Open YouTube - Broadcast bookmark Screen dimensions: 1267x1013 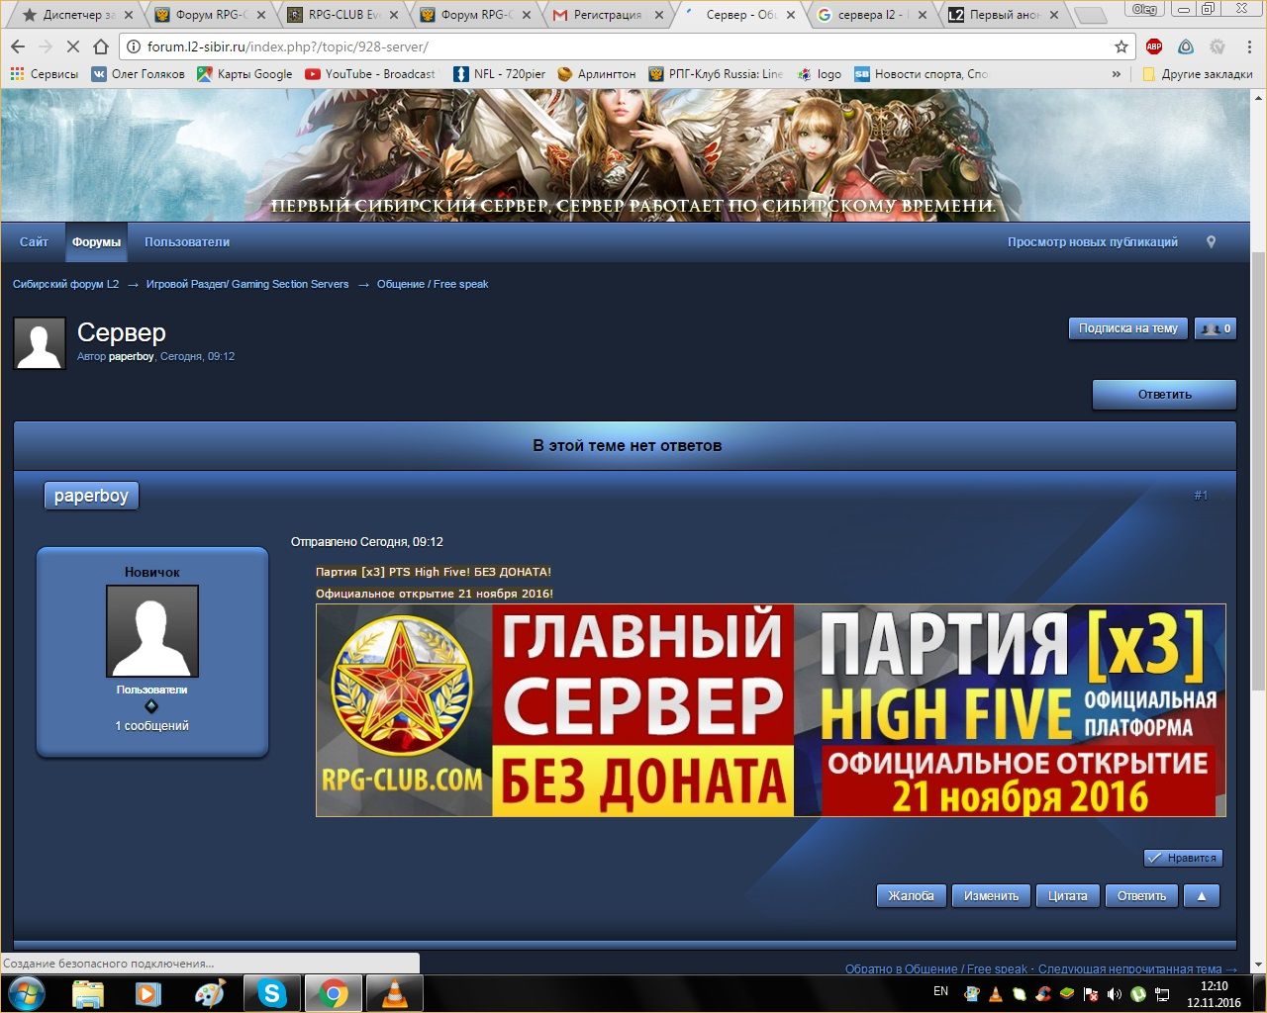click(370, 74)
